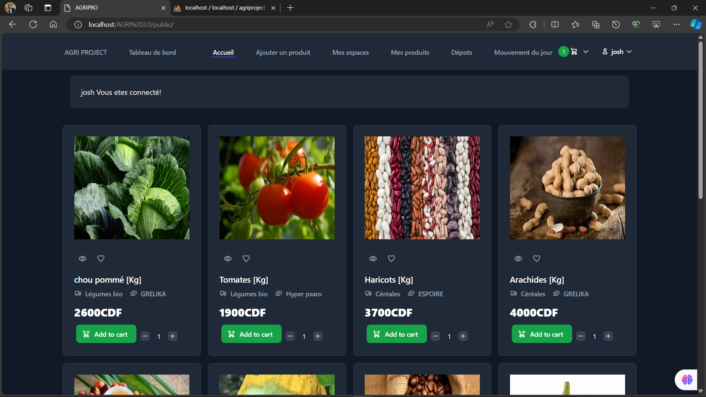Toggle read aloud in address bar
This screenshot has width=706, height=397.
490,25
